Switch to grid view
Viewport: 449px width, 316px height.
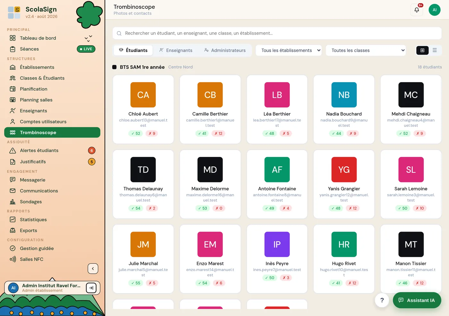422,50
